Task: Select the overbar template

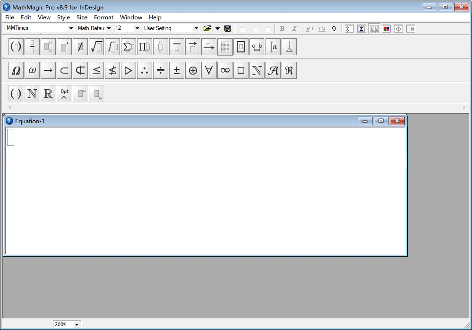Action: [177, 47]
